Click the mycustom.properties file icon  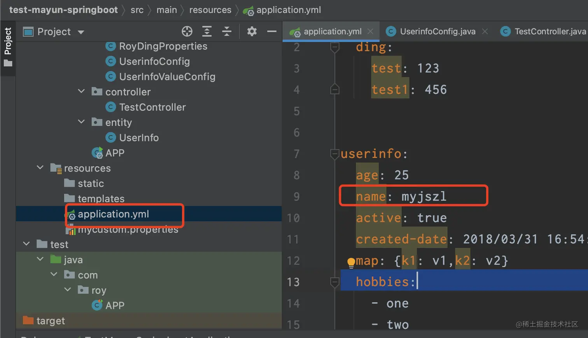point(71,230)
